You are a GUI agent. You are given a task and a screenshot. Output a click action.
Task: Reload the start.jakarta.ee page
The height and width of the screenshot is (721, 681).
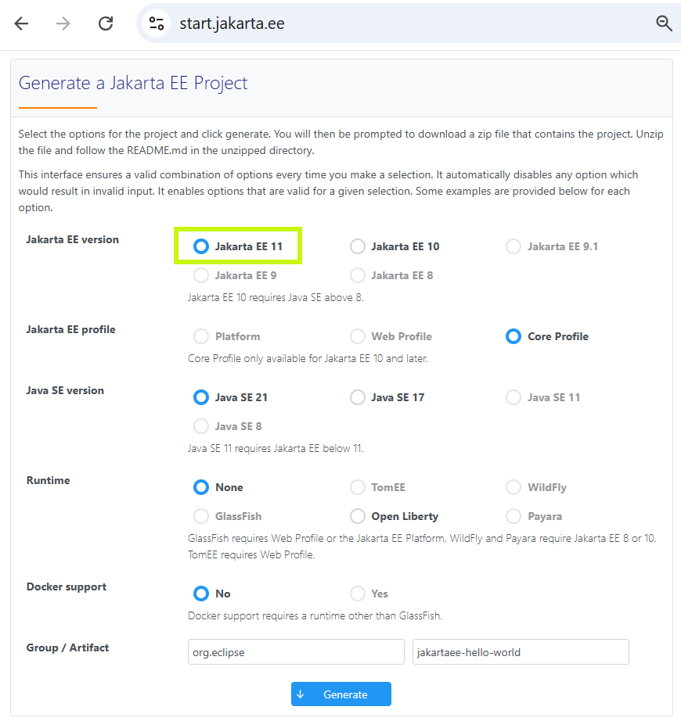pyautogui.click(x=106, y=23)
